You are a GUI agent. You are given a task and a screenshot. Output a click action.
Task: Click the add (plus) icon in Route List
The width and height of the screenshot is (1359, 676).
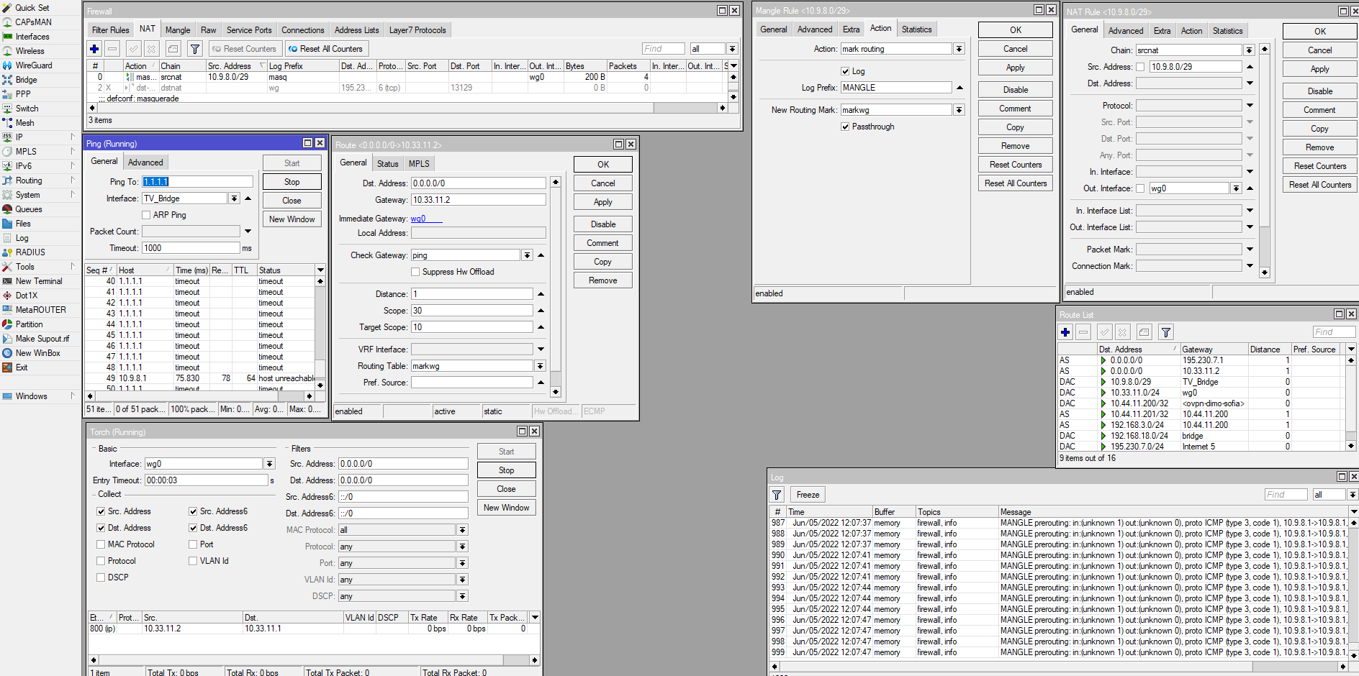point(1065,332)
